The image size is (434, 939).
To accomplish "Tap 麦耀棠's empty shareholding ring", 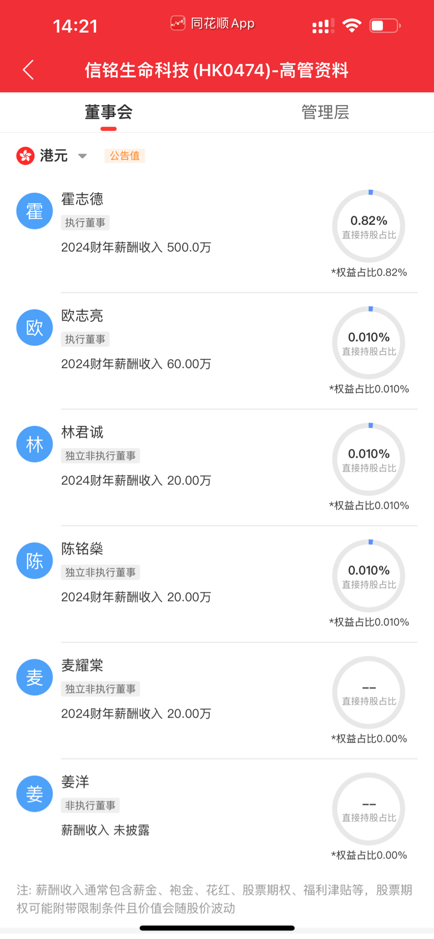I will tap(369, 692).
